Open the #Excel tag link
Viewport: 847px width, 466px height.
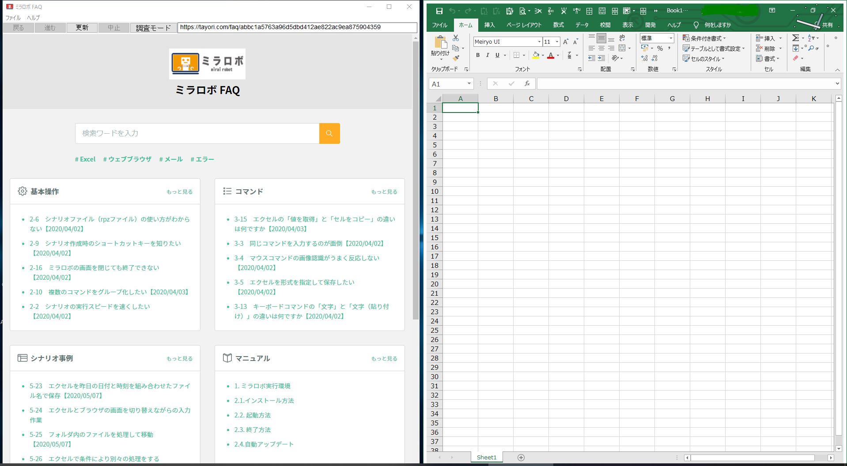(x=85, y=159)
